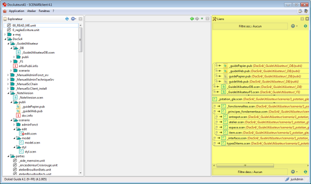
Task: Refresh descending links list
Action: pos(305,171)
